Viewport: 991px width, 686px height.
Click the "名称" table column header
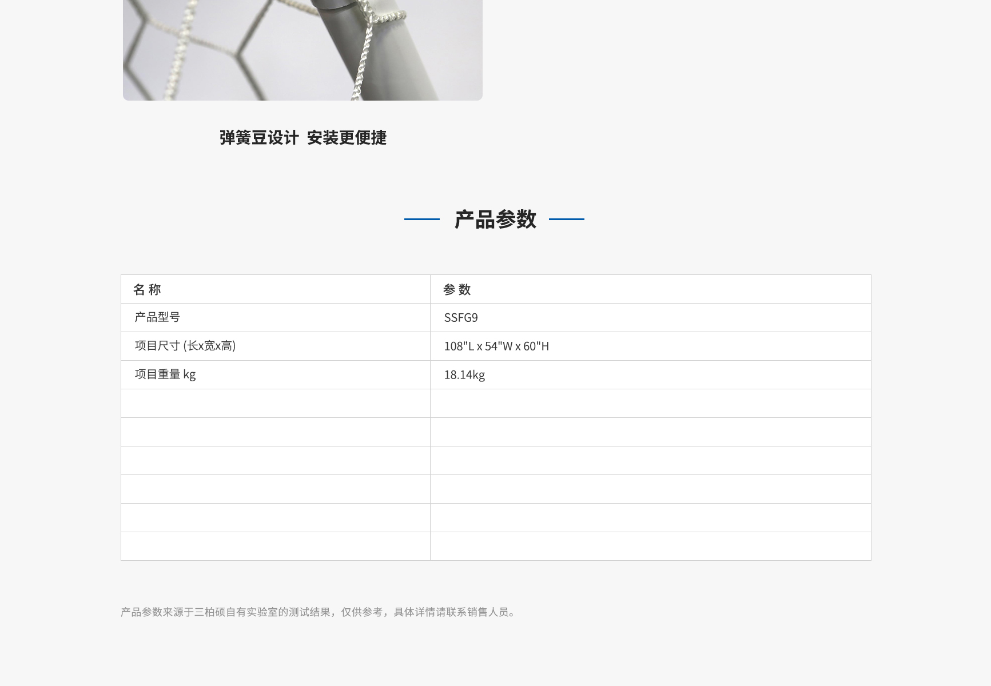click(148, 290)
